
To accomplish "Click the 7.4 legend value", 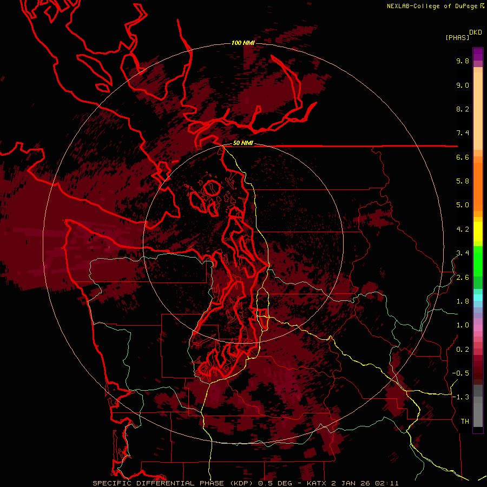I will [463, 133].
